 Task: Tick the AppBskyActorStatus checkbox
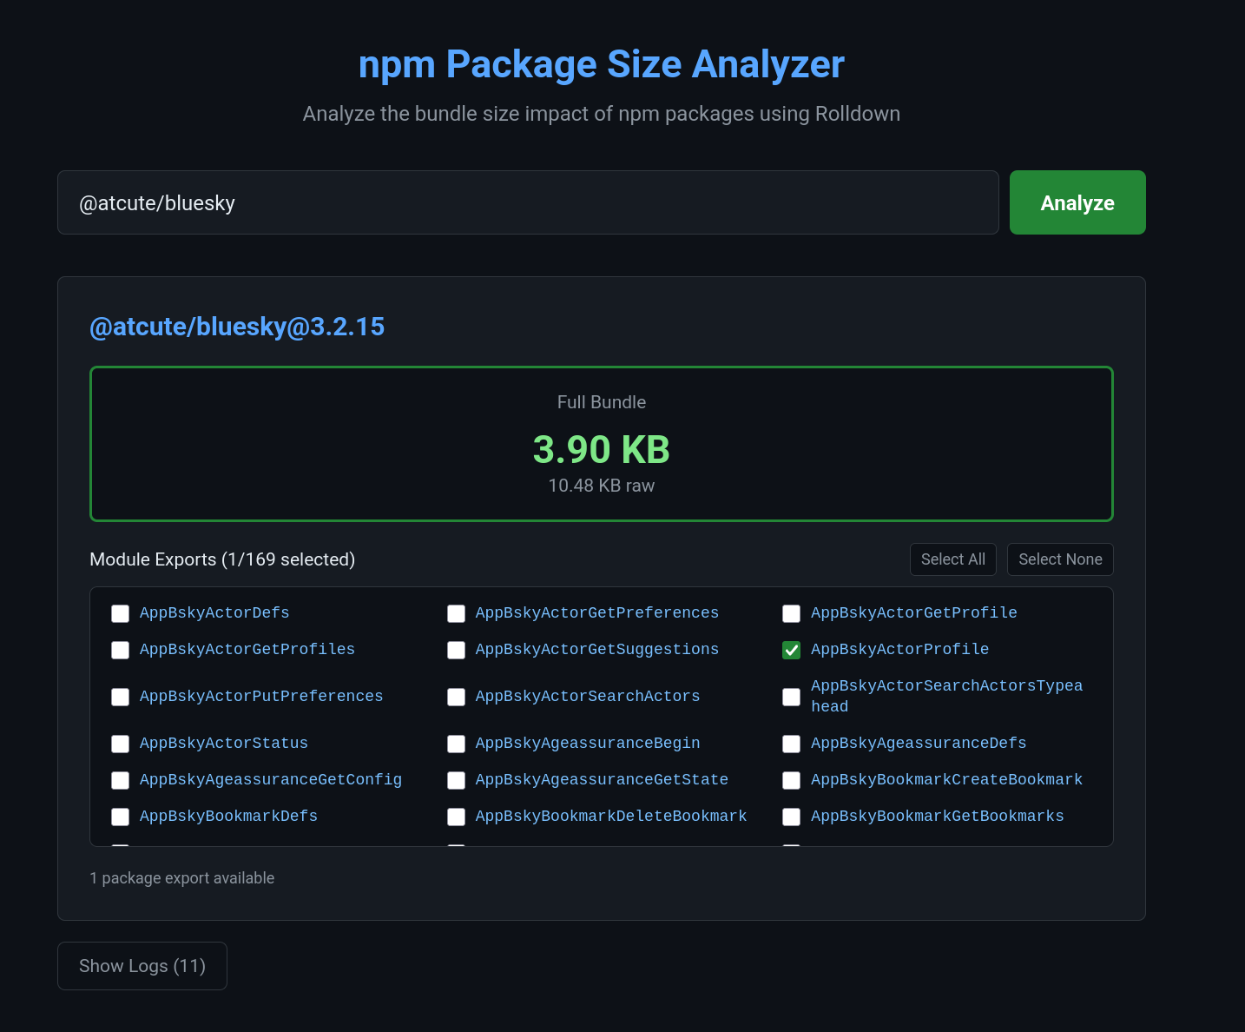click(121, 744)
